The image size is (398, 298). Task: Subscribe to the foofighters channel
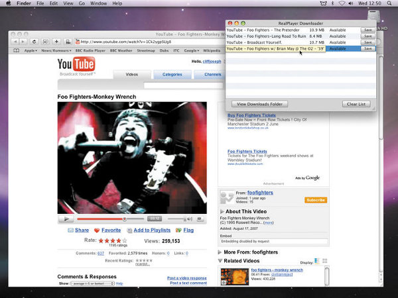coord(316,200)
